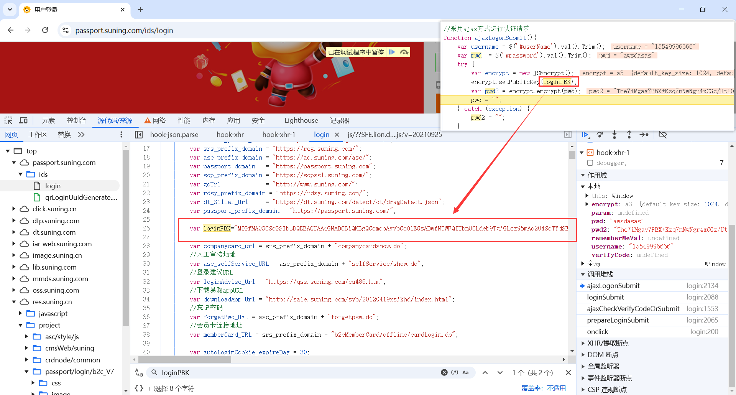The height and width of the screenshot is (395, 736).
Task: Enable regular expression search
Action: [x=455, y=372]
